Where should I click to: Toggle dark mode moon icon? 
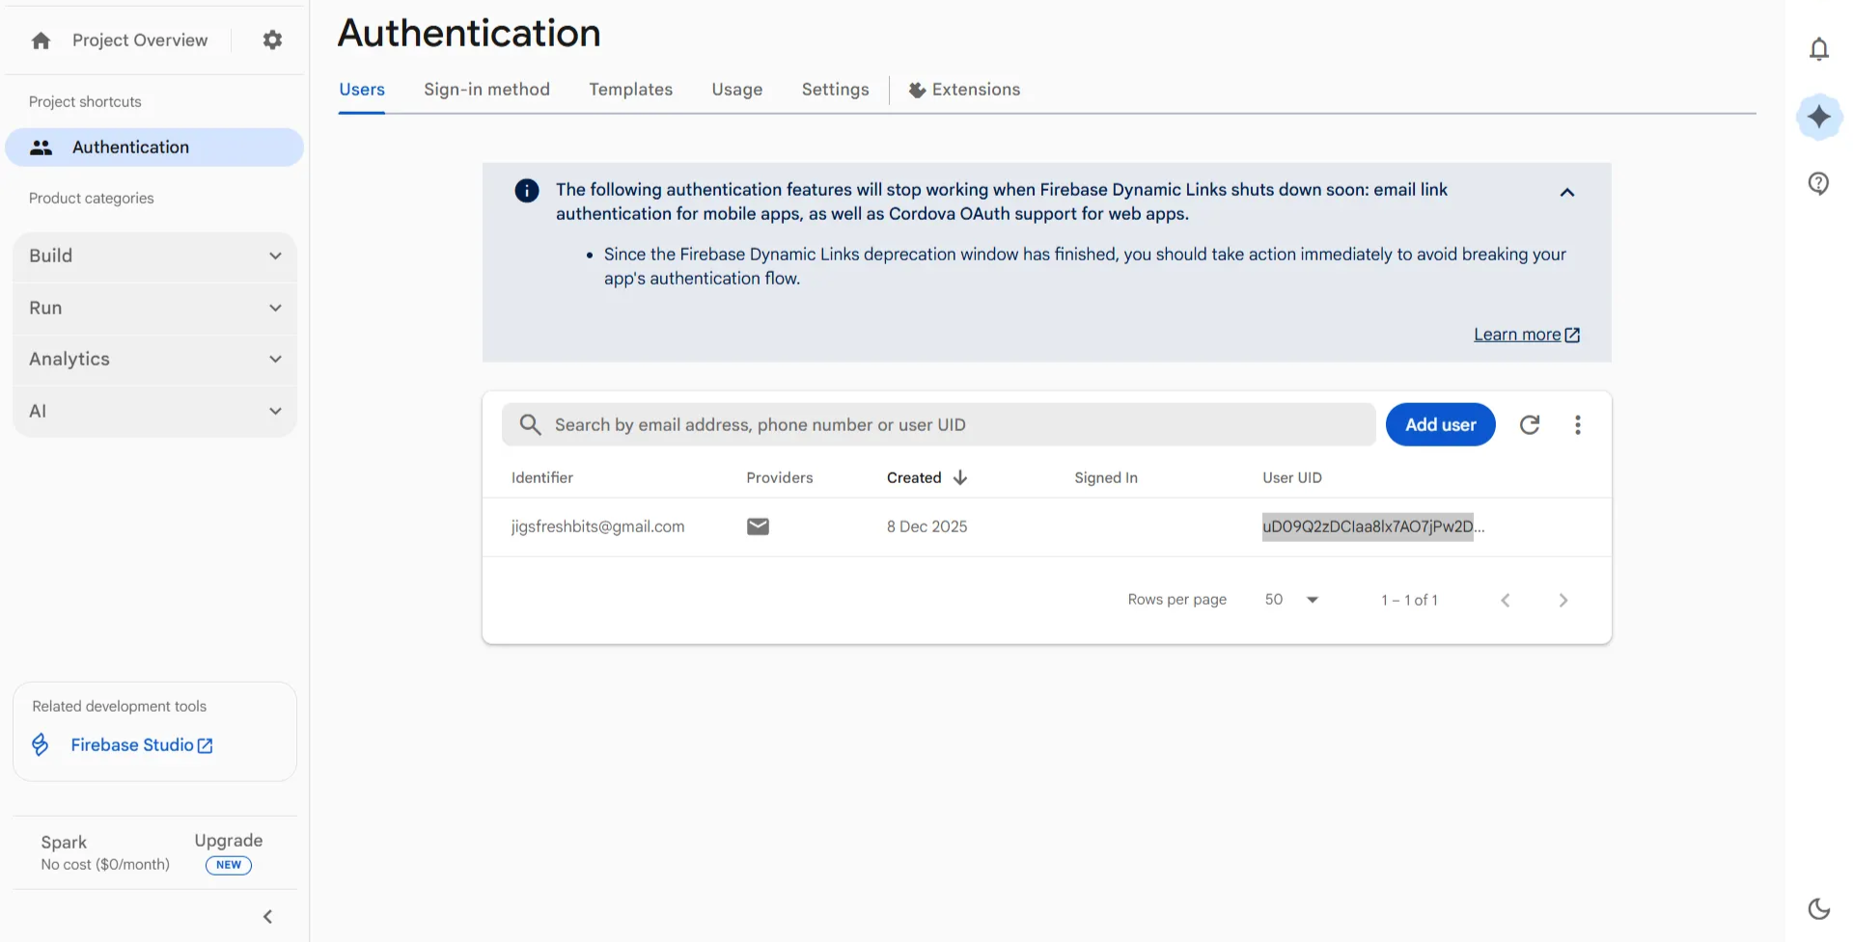(1819, 908)
